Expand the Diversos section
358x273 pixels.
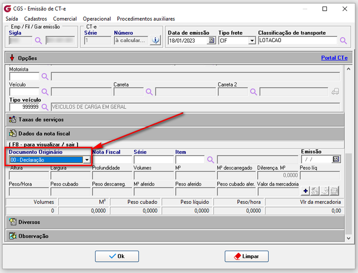[x=175, y=222]
